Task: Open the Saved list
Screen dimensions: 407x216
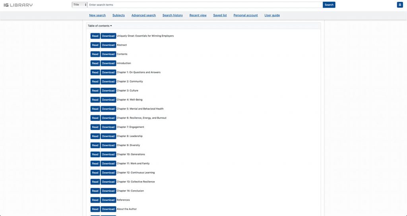Action: 220,15
